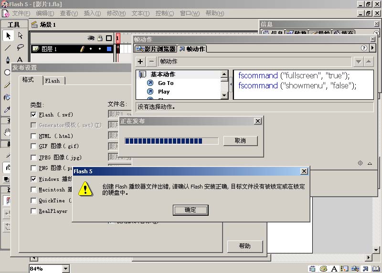Uncheck the Windows 播放器 checkbox
This screenshot has width=382, height=273.
point(33,179)
